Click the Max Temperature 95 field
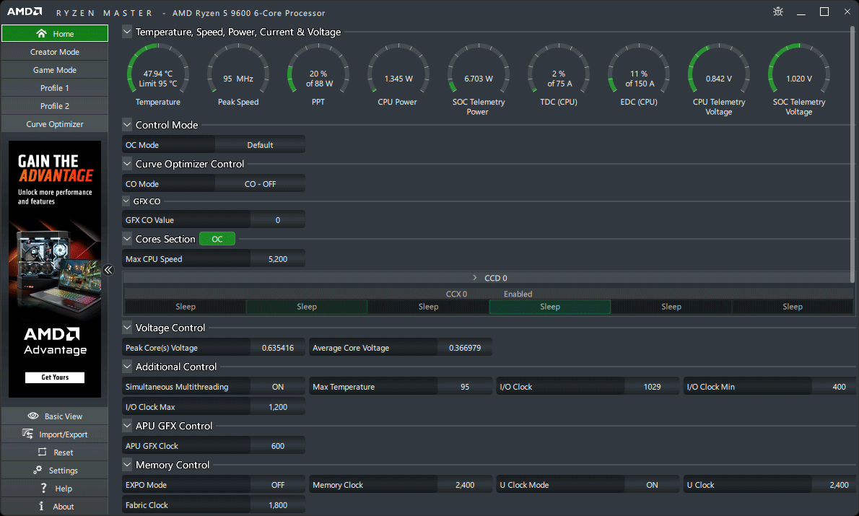This screenshot has width=859, height=516. [465, 387]
